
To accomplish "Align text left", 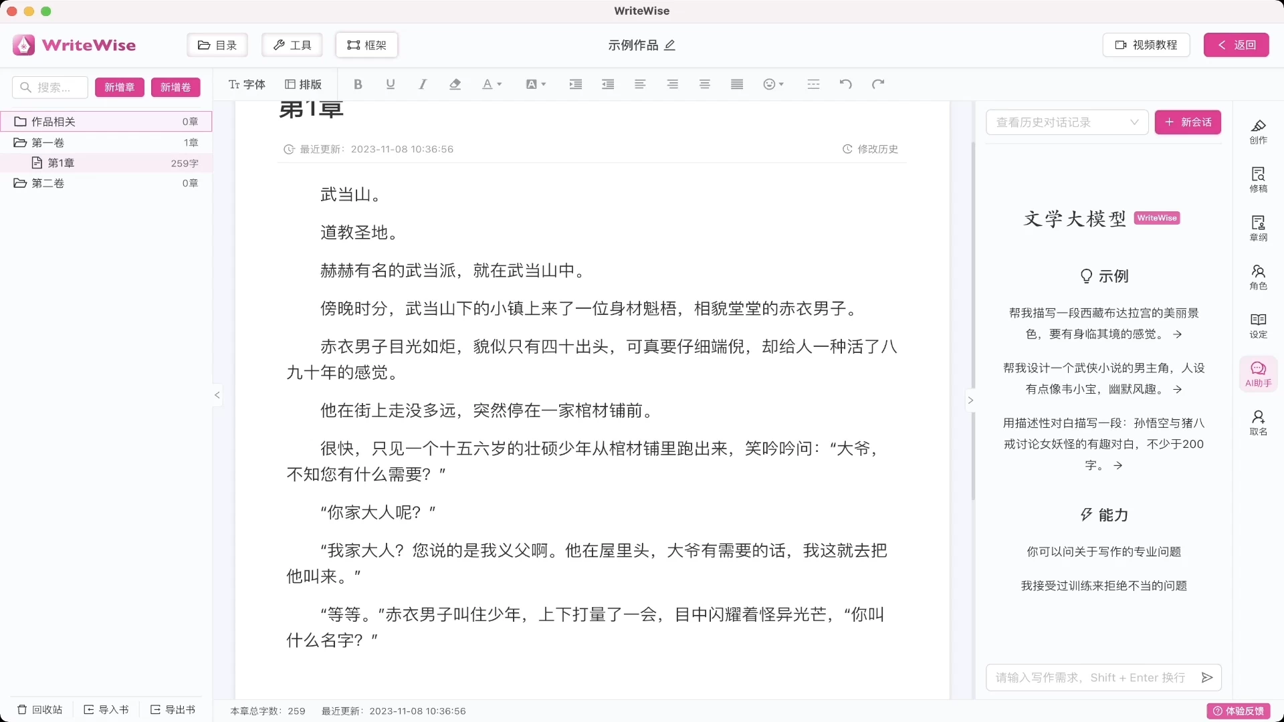I will click(640, 84).
